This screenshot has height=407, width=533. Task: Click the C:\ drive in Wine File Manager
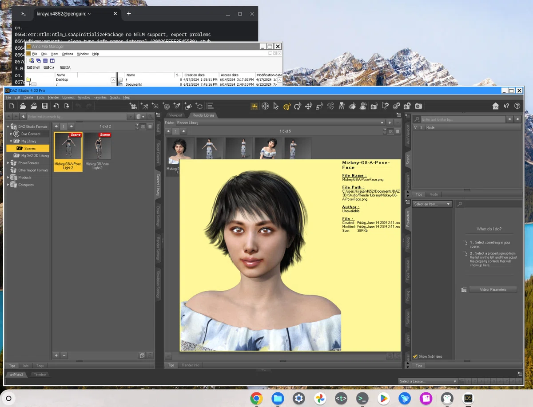point(49,67)
